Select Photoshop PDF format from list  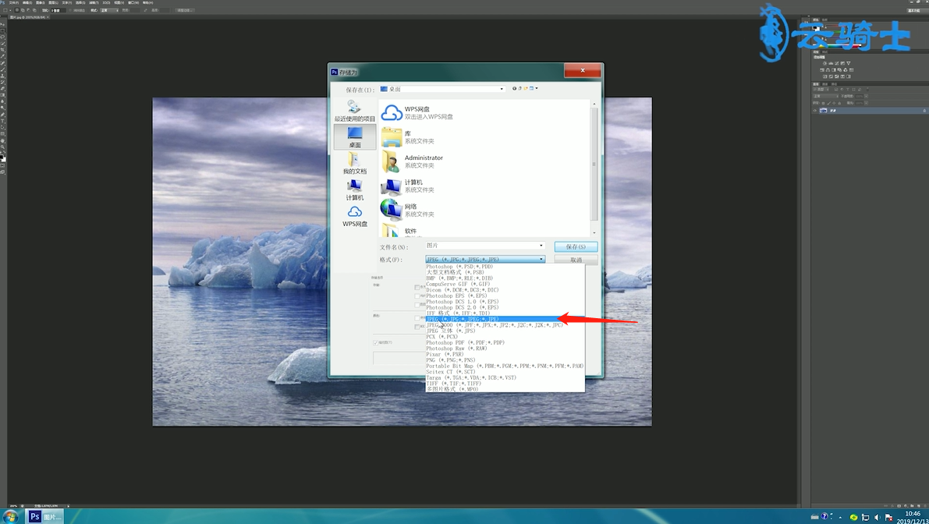465,343
